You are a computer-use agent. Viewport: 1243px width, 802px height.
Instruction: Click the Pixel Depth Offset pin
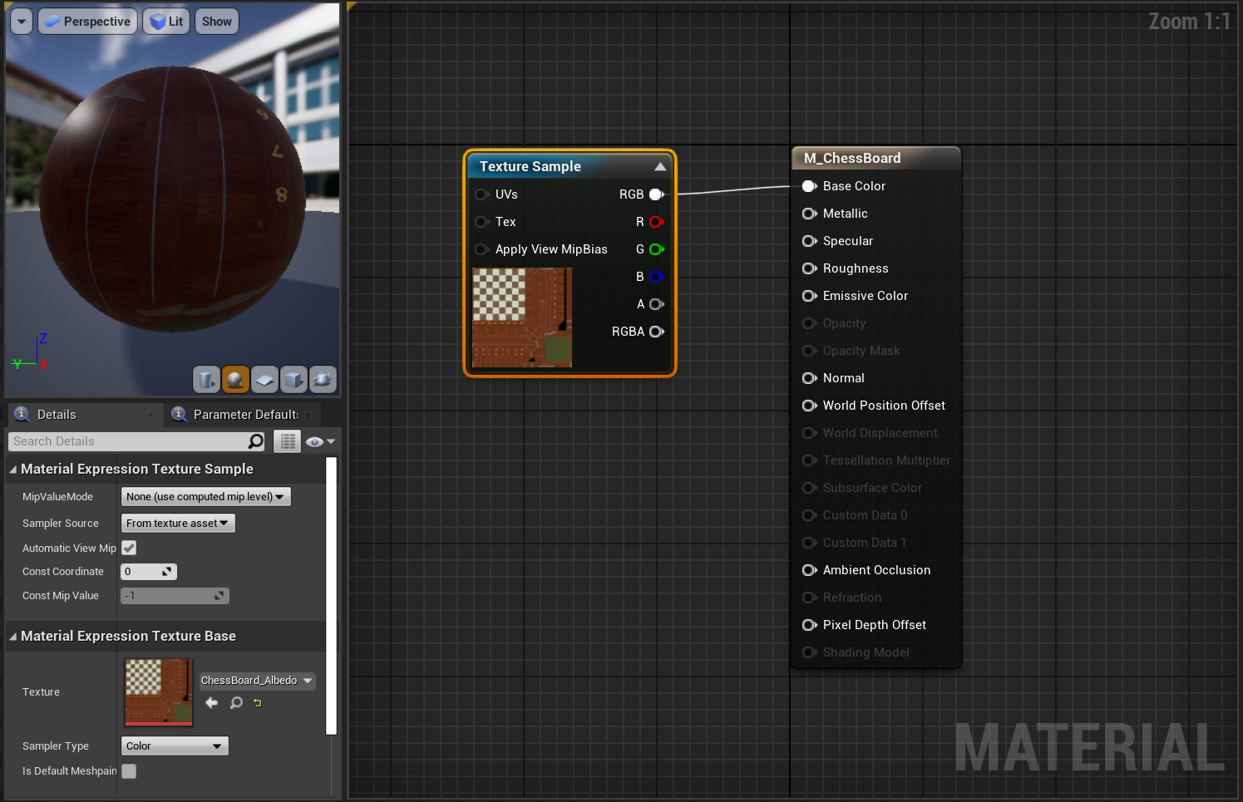[809, 625]
